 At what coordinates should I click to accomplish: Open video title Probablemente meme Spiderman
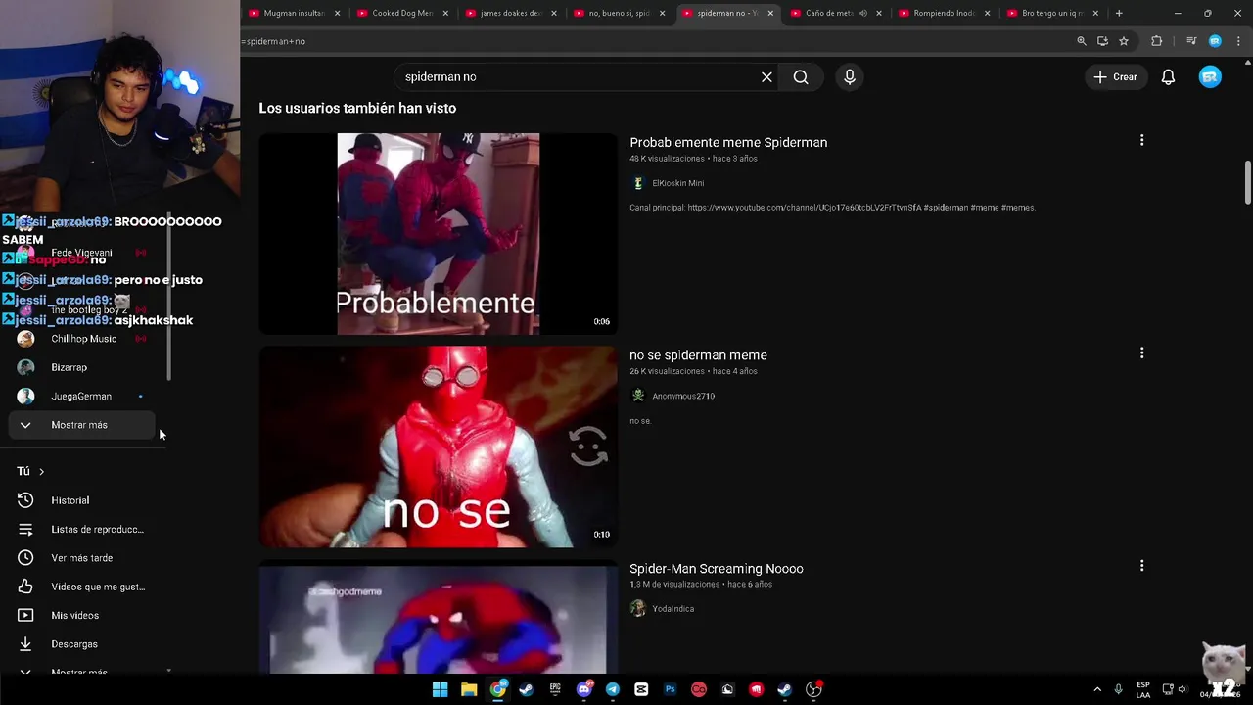coord(728,142)
